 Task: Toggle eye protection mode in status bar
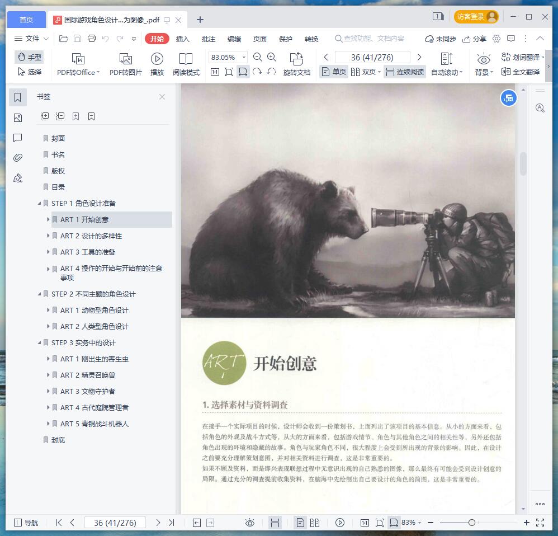250,523
